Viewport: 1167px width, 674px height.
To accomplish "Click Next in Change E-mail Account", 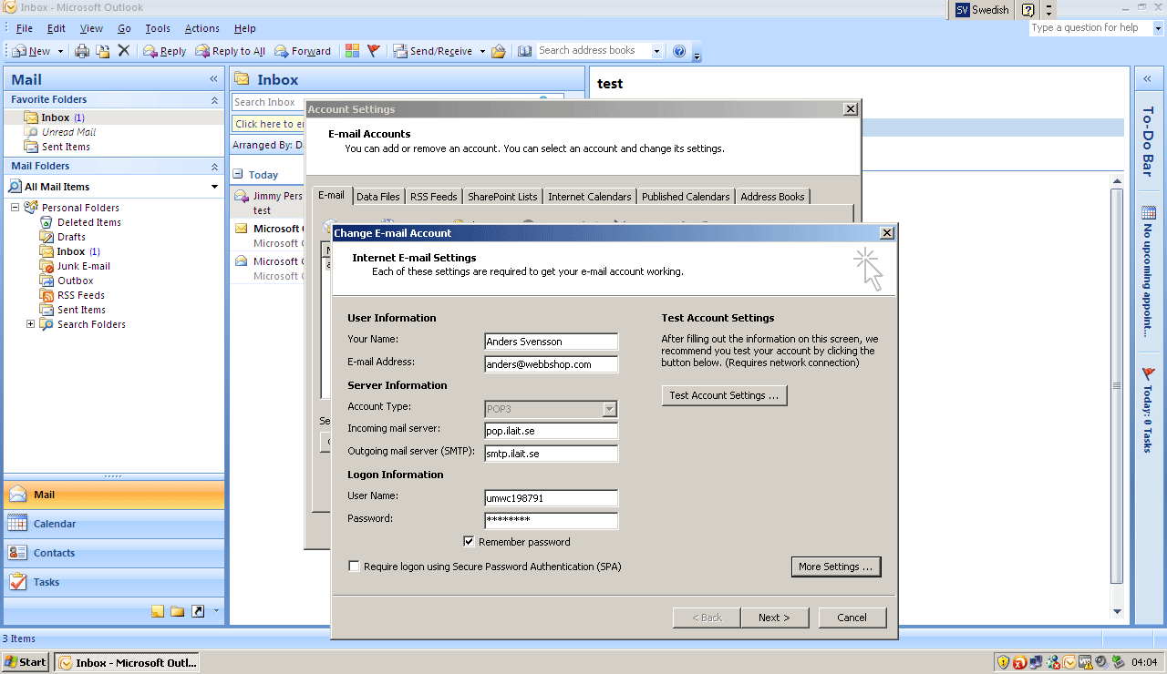I will [x=773, y=618].
